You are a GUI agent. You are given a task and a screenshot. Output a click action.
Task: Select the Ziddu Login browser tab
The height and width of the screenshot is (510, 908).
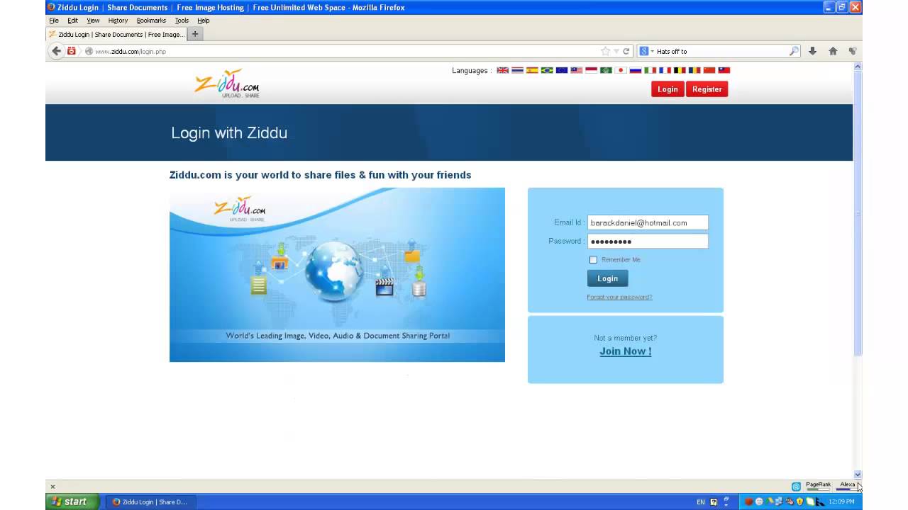116,34
